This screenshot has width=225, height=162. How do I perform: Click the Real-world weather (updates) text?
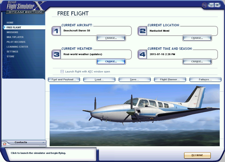click(83, 54)
